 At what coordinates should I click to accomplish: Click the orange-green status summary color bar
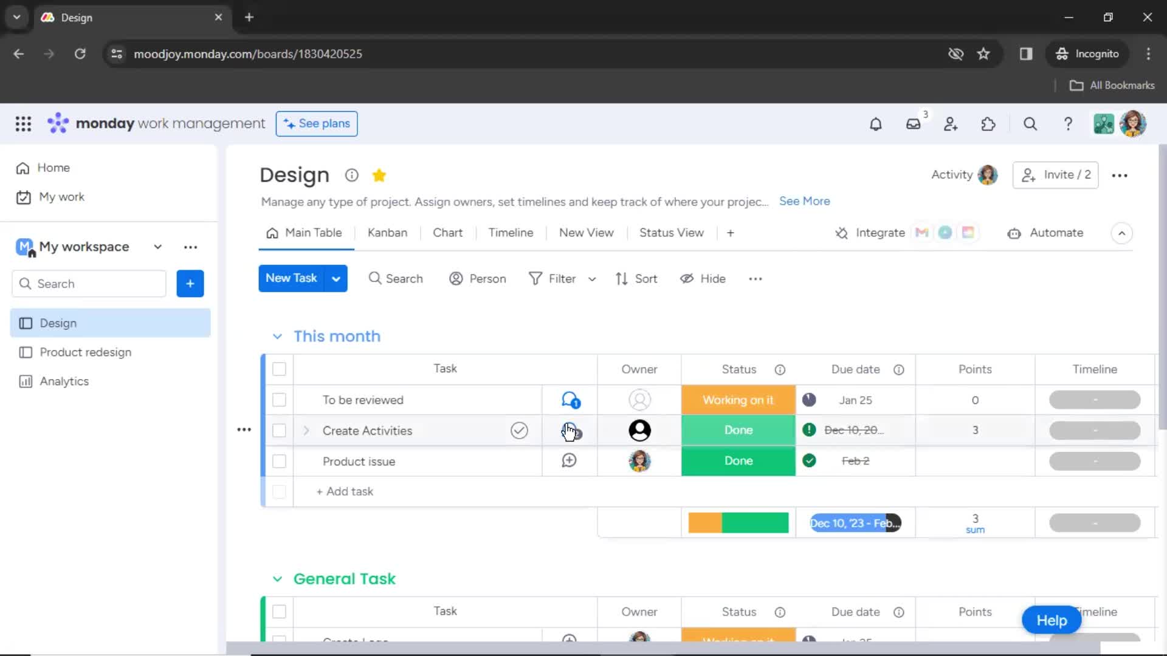pyautogui.click(x=738, y=522)
